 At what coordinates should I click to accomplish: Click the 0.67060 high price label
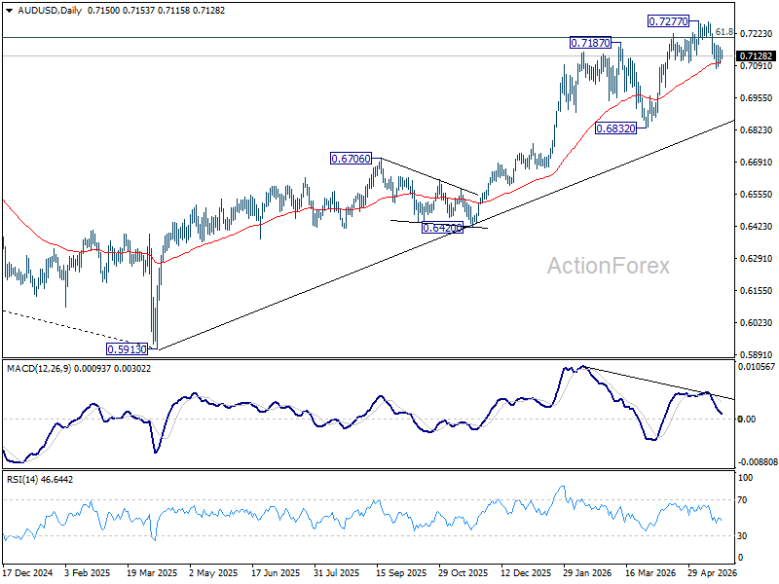(x=351, y=159)
